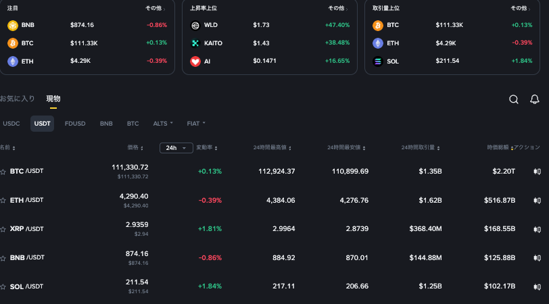Add SOL/USDT to favorites via star
The height and width of the screenshot is (304, 549).
point(3,286)
